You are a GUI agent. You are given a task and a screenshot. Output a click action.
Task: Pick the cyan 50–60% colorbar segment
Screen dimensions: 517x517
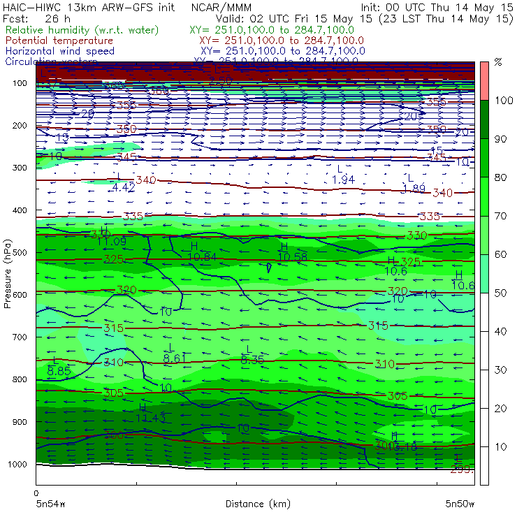click(484, 274)
